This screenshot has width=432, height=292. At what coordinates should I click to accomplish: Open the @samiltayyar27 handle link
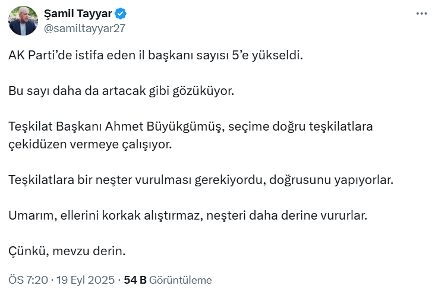click(85, 28)
